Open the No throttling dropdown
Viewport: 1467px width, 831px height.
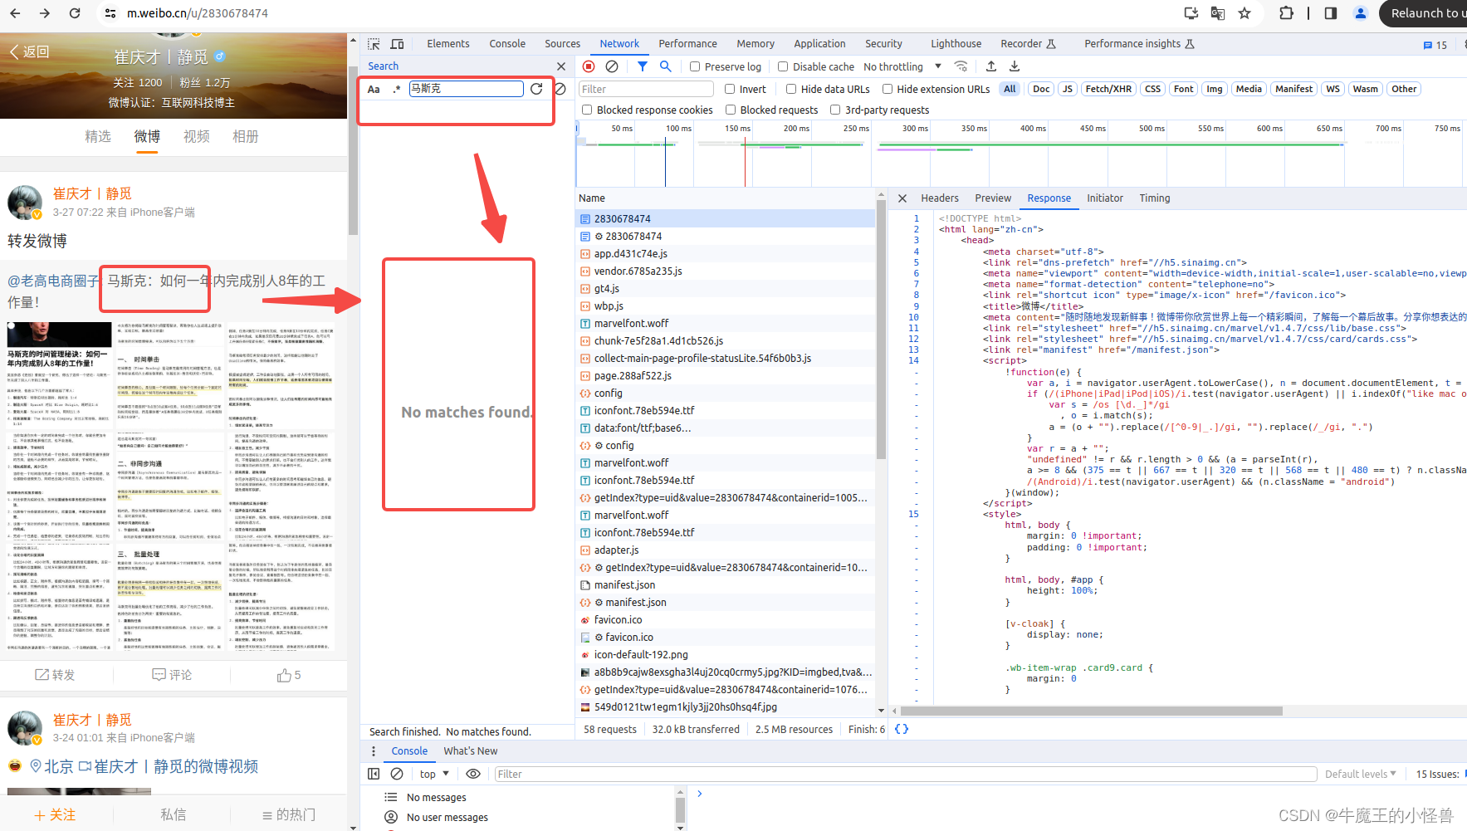click(x=902, y=66)
